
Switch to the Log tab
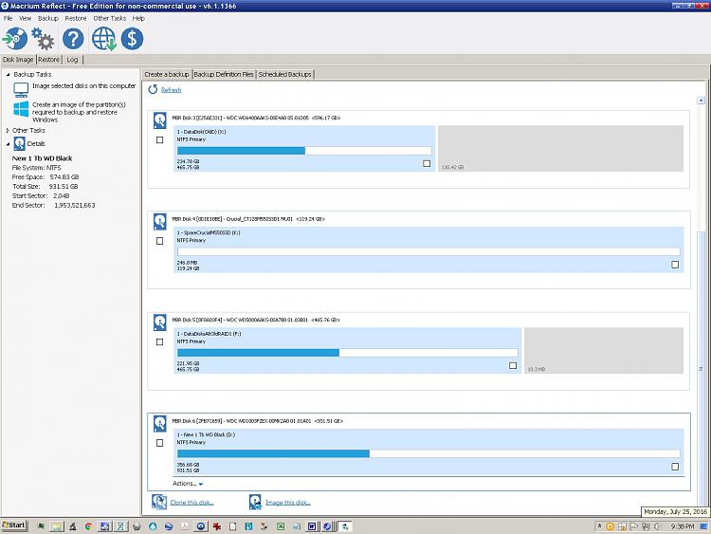(x=72, y=60)
